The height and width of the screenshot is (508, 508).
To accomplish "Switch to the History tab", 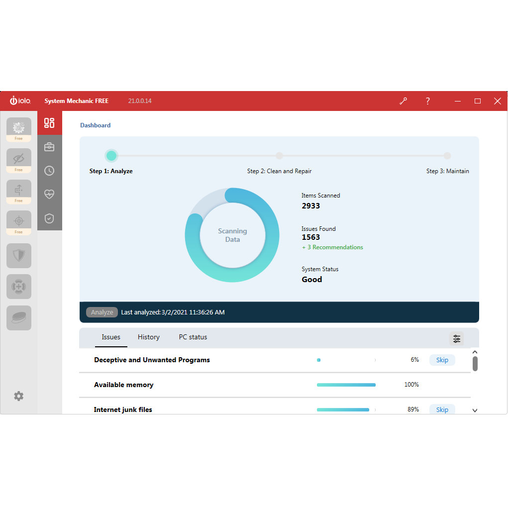I will point(148,337).
